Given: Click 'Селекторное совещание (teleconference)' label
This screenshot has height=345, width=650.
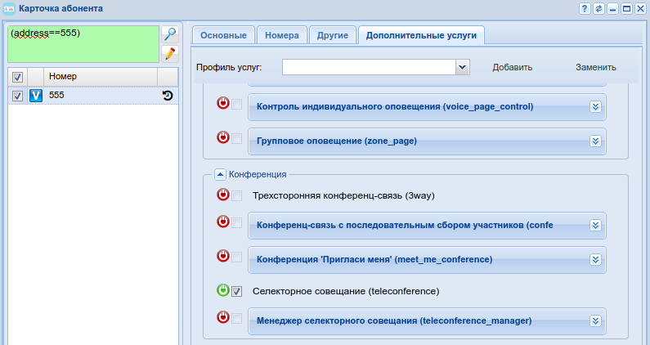Looking at the screenshot, I should pyautogui.click(x=346, y=292).
